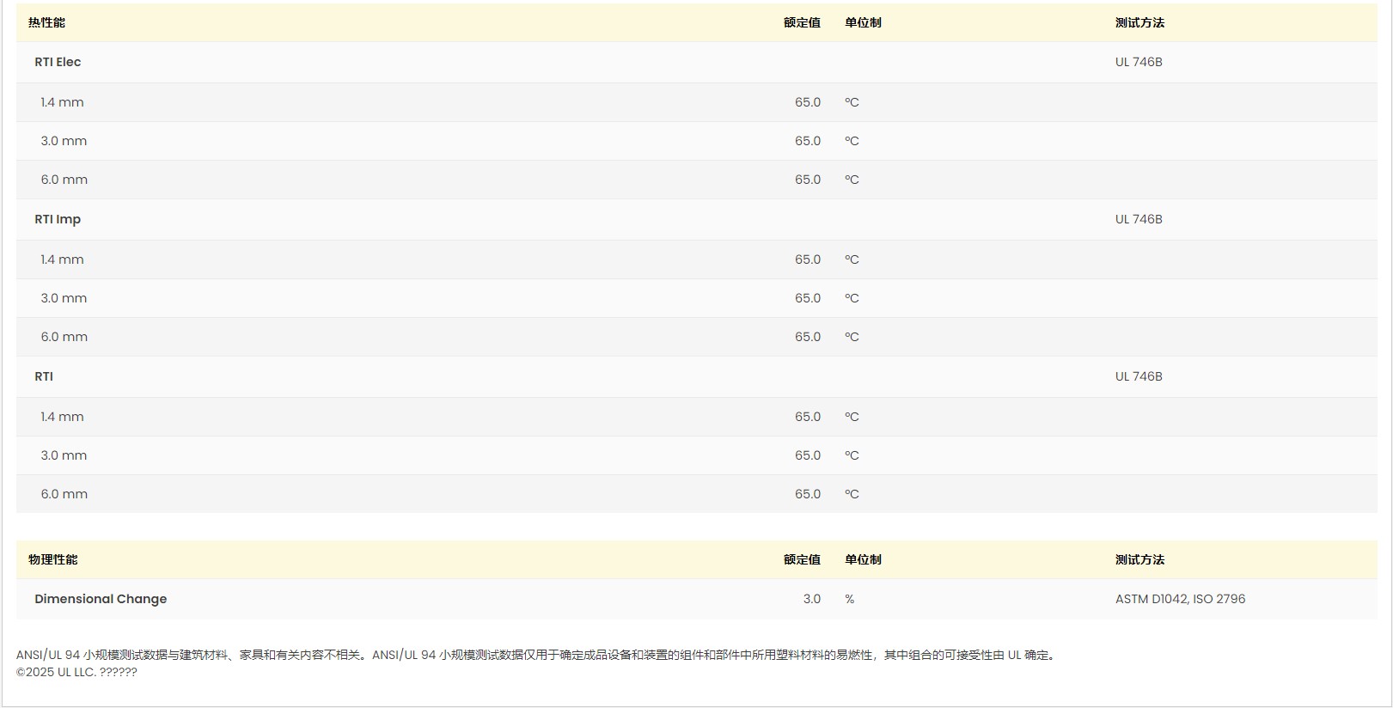Click 65.0 value for RTI Imp 3.0 mm
Screen dimensions: 1393x708
pos(808,298)
